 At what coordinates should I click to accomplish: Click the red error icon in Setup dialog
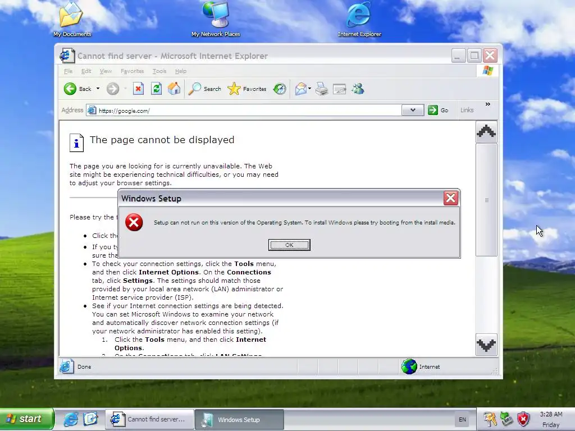tap(134, 222)
